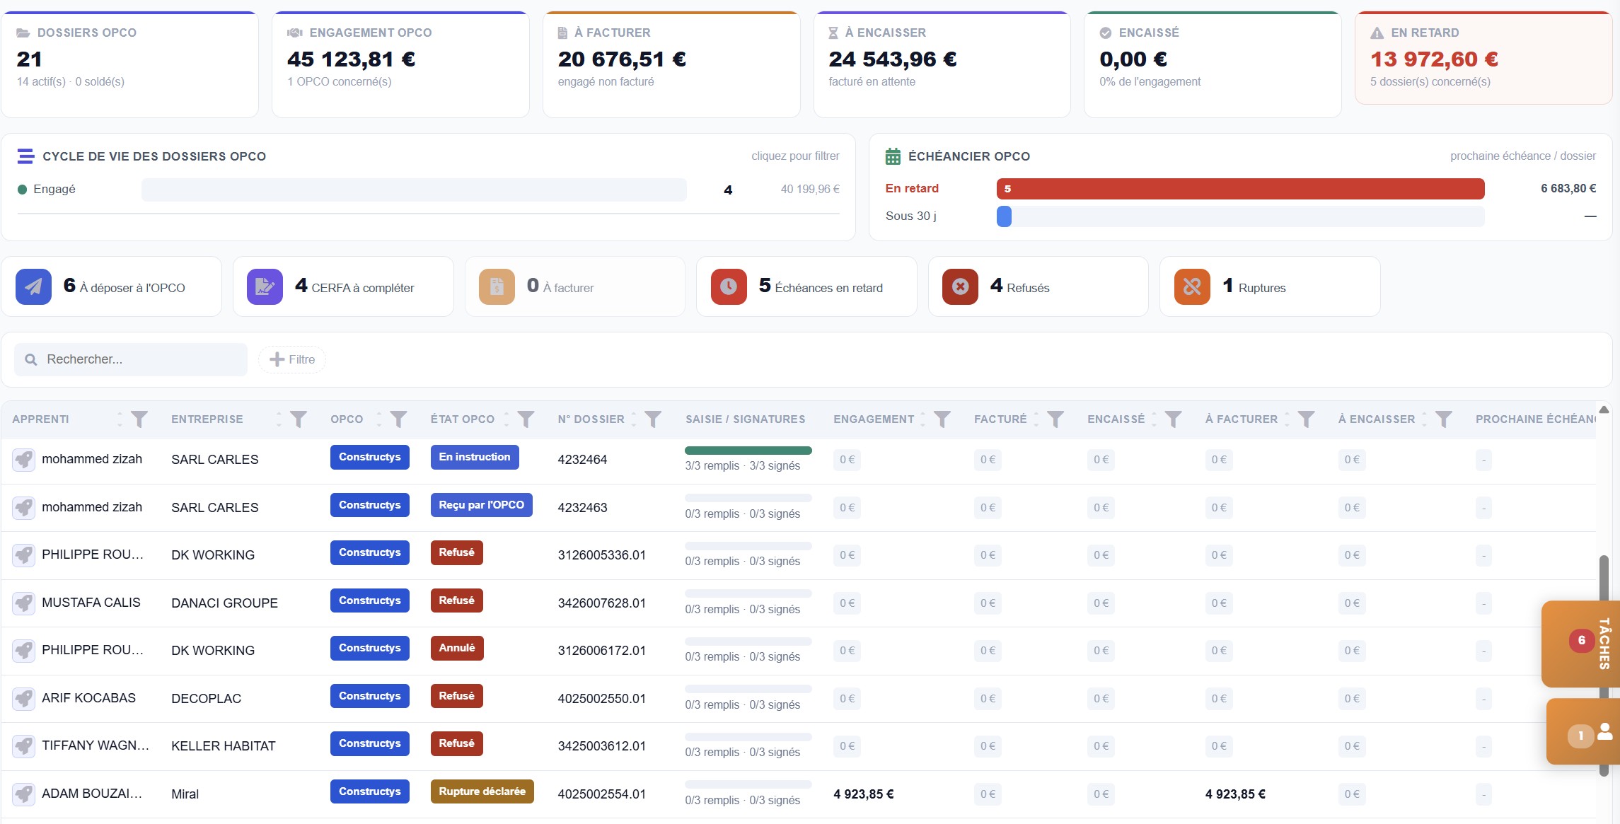Toggle sort arrows on Facturé column
The image size is (1620, 824).
tap(1036, 419)
